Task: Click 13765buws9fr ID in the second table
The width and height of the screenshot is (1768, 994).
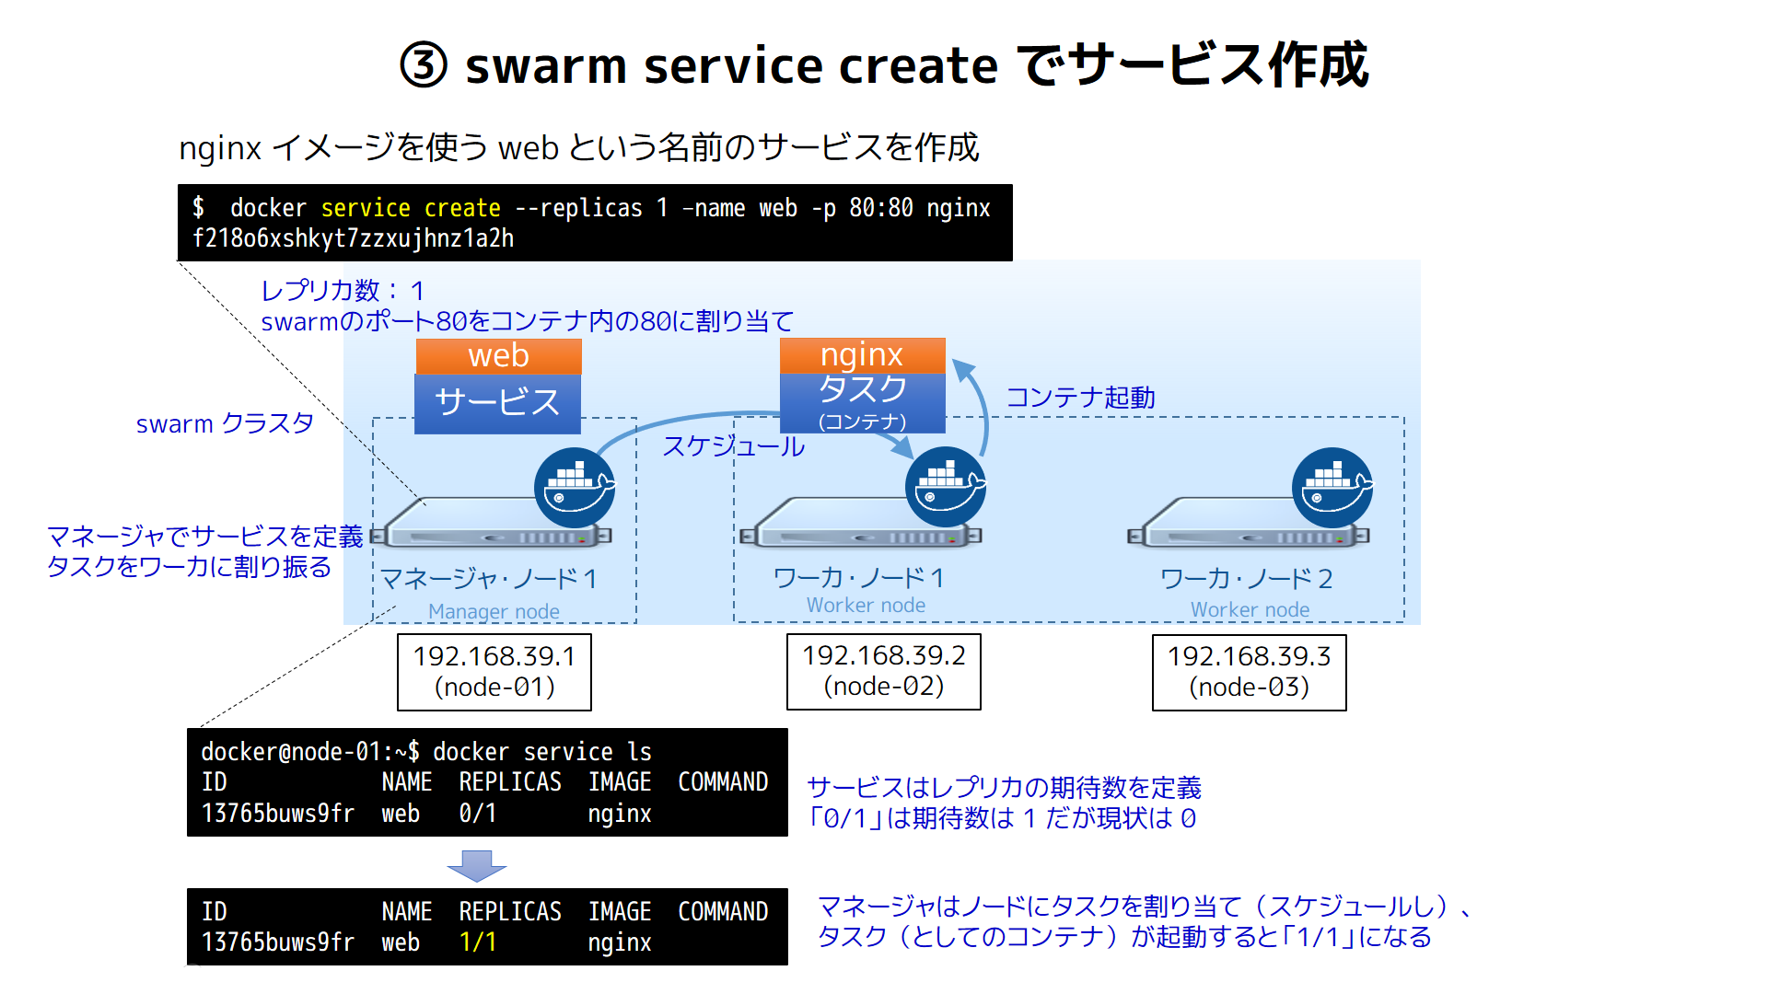Action: pyautogui.click(x=277, y=942)
